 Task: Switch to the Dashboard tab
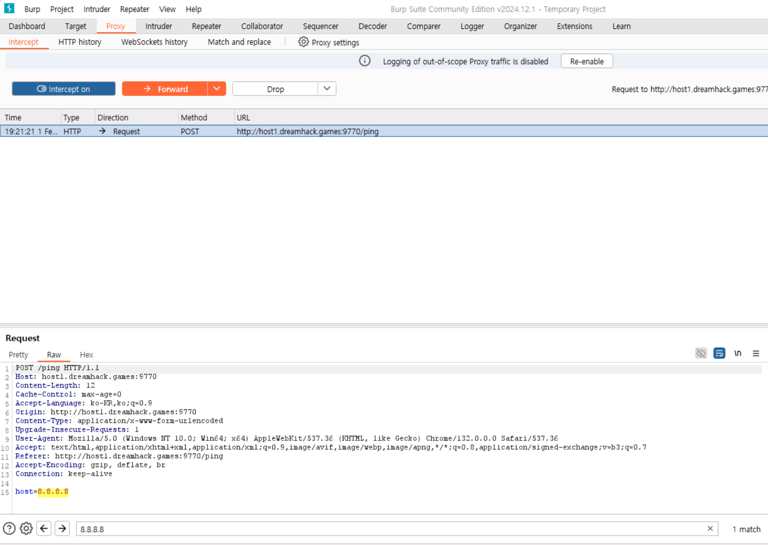(x=27, y=26)
